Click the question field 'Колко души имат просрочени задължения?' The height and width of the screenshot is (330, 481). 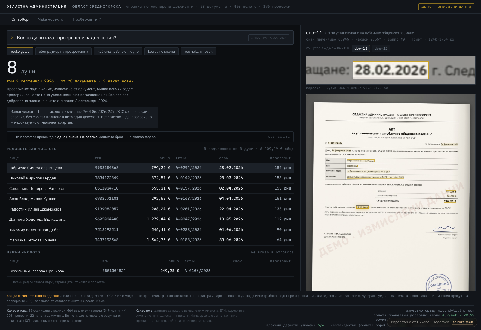(x=150, y=37)
